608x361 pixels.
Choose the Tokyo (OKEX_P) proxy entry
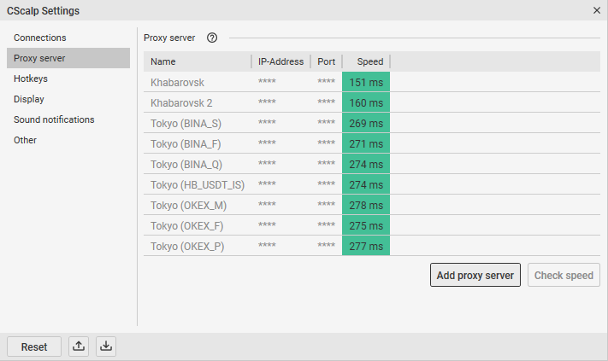(187, 246)
